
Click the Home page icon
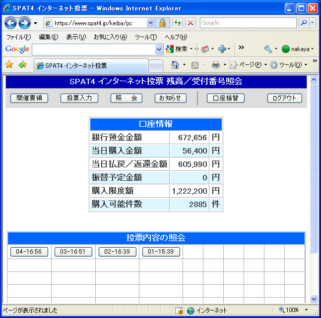click(175, 65)
